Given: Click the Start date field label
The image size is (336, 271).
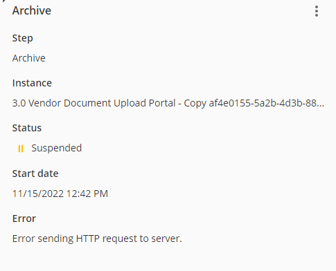Looking at the screenshot, I should pyautogui.click(x=35, y=174).
